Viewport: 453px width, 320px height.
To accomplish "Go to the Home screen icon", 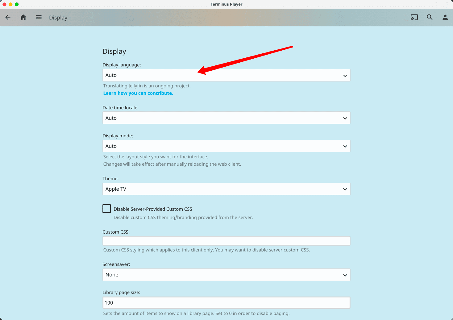I will (23, 18).
